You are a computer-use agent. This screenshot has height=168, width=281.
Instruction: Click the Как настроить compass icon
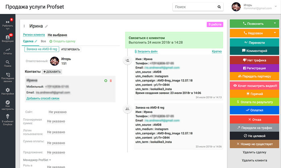(x=8, y=104)
